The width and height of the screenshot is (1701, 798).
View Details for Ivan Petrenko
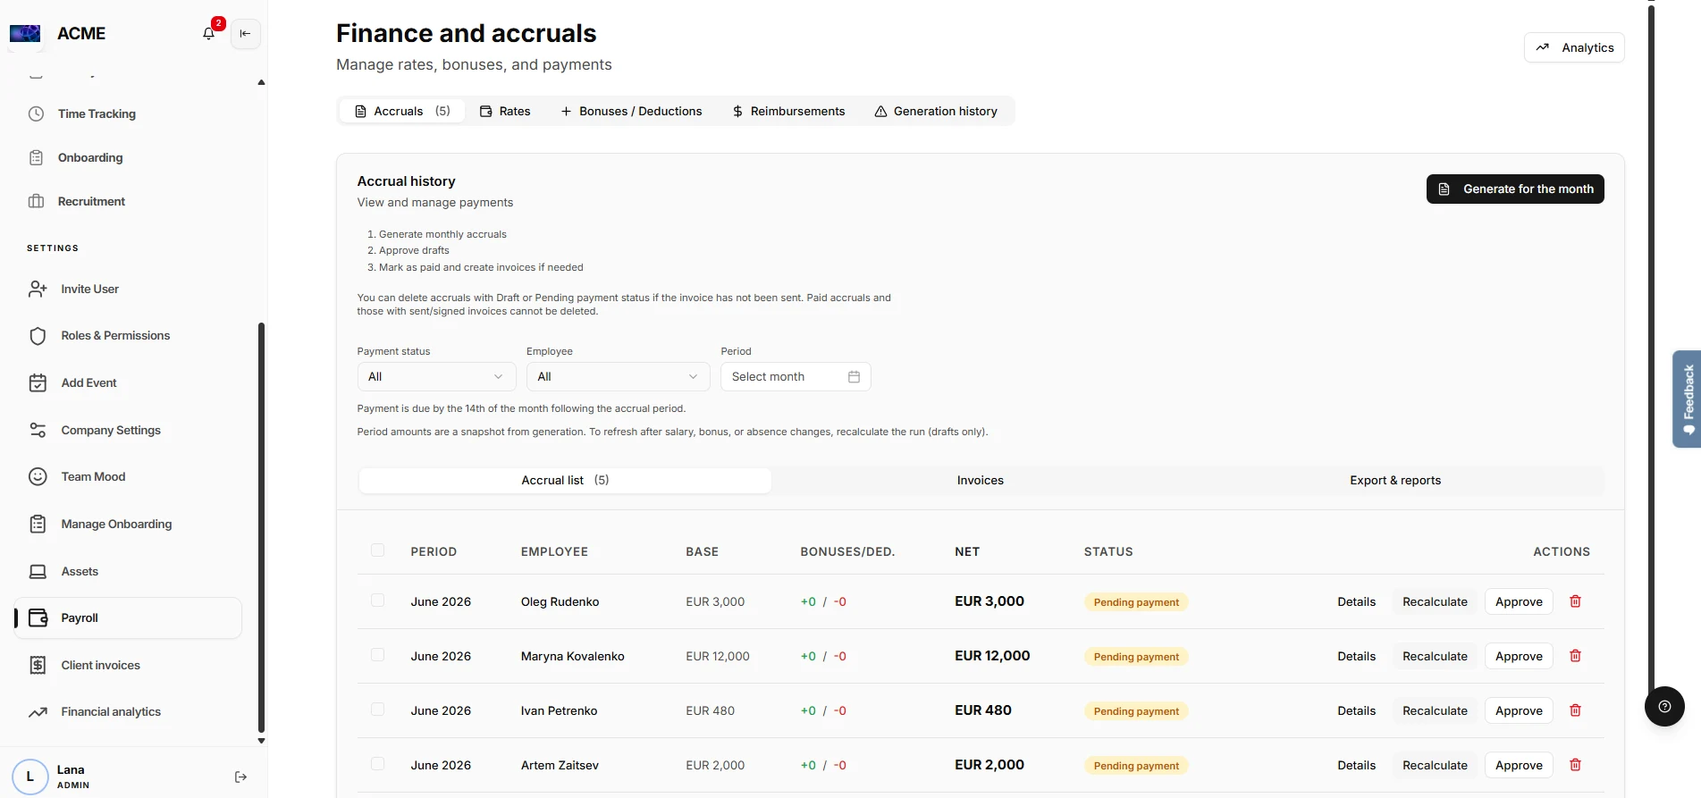click(1356, 710)
